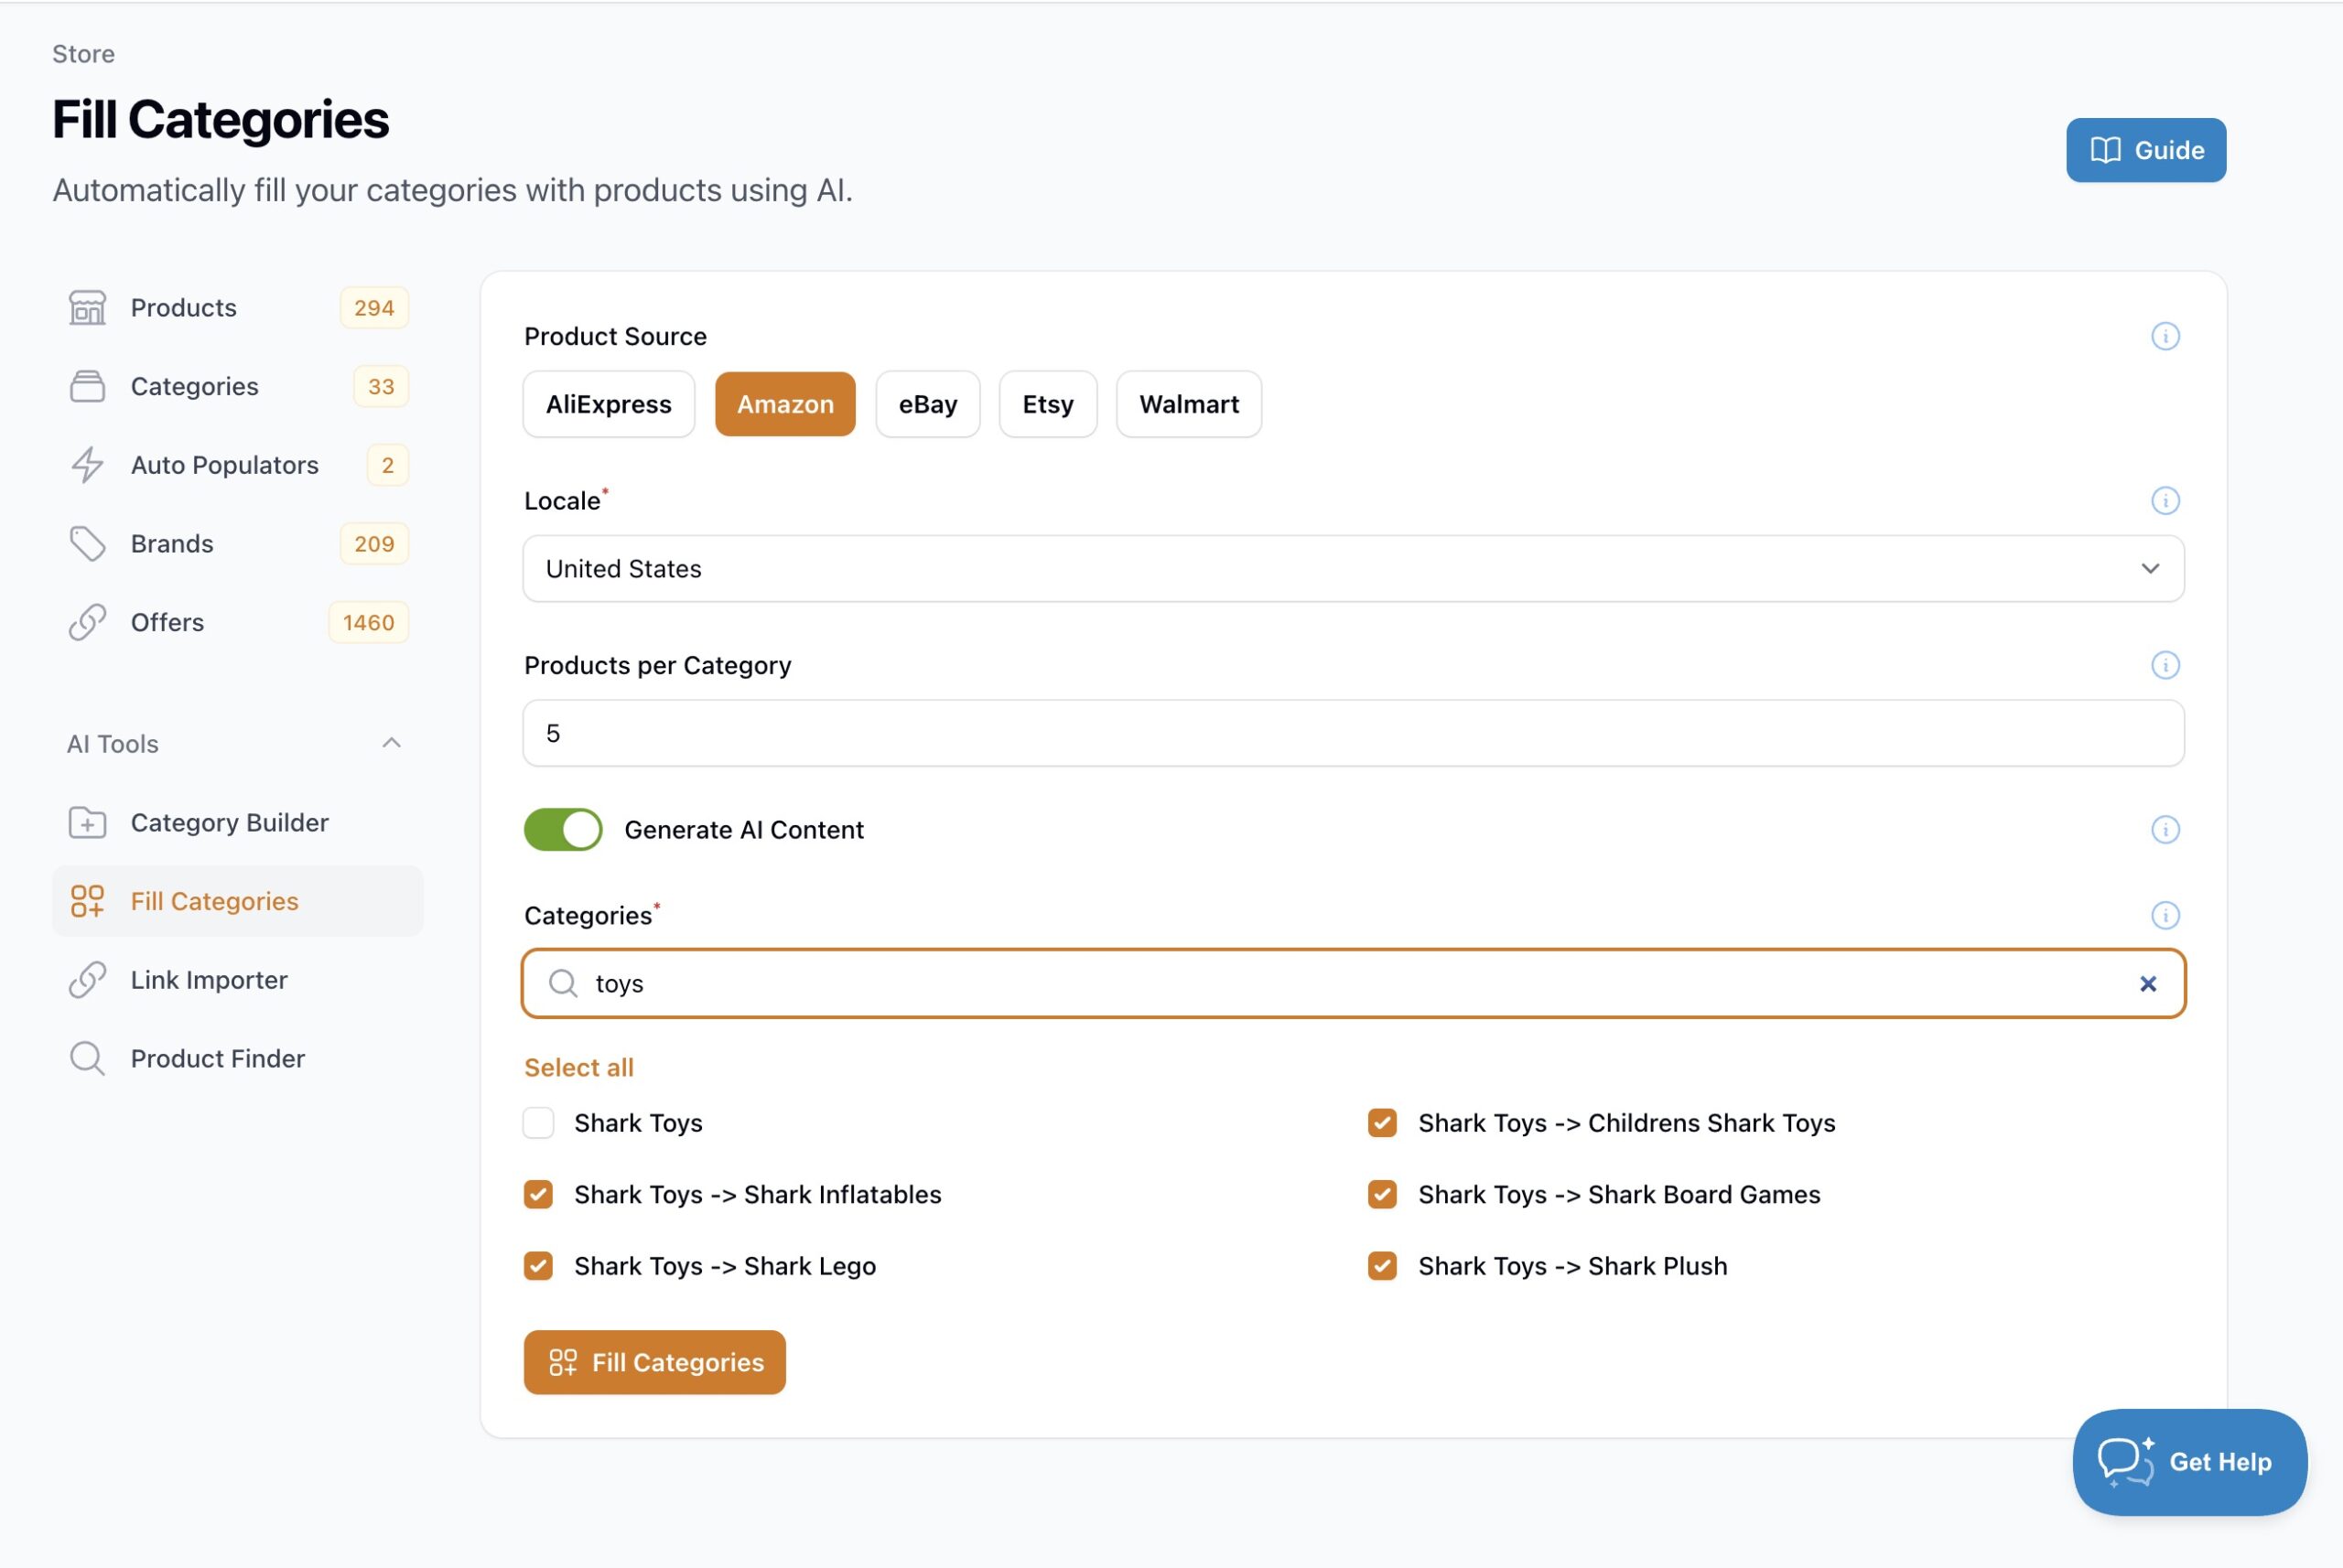Check the Shark Toys parent category checkbox

tap(538, 1123)
